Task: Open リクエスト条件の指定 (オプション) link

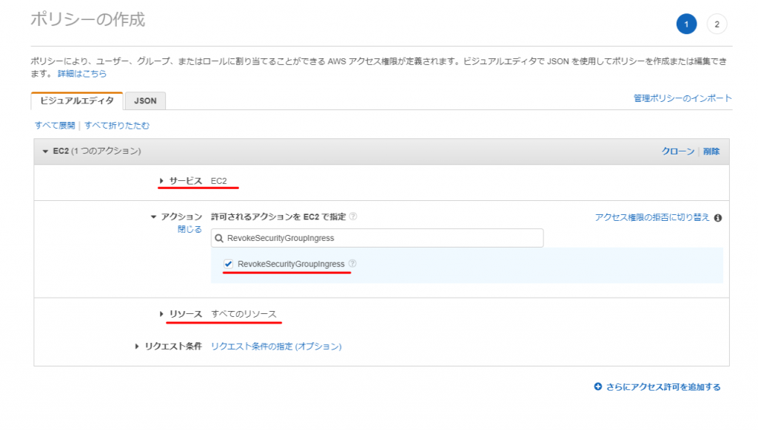Action: click(x=276, y=347)
